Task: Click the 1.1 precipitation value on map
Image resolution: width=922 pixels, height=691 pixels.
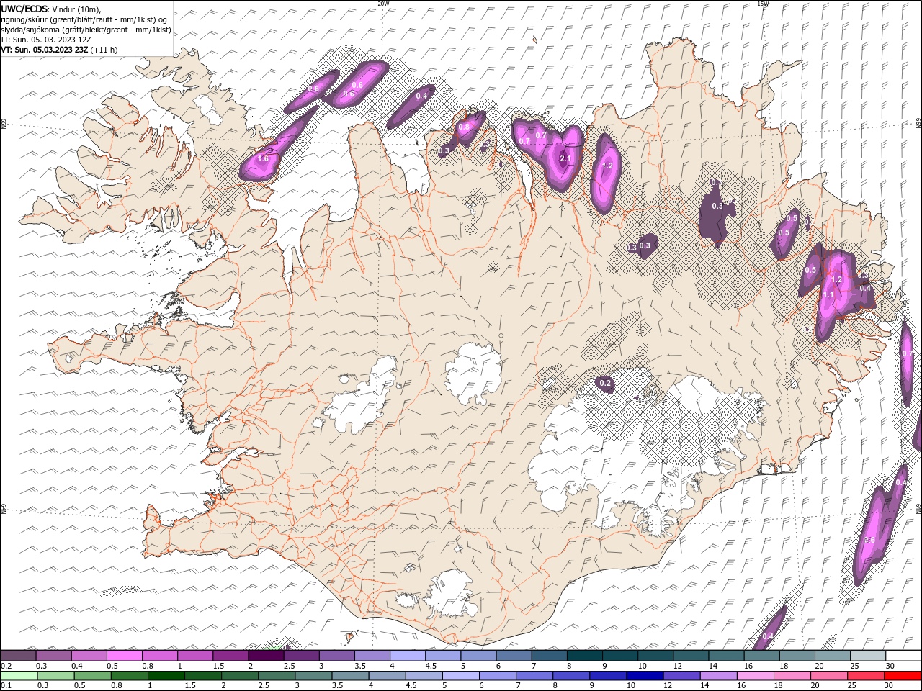Action: click(828, 294)
